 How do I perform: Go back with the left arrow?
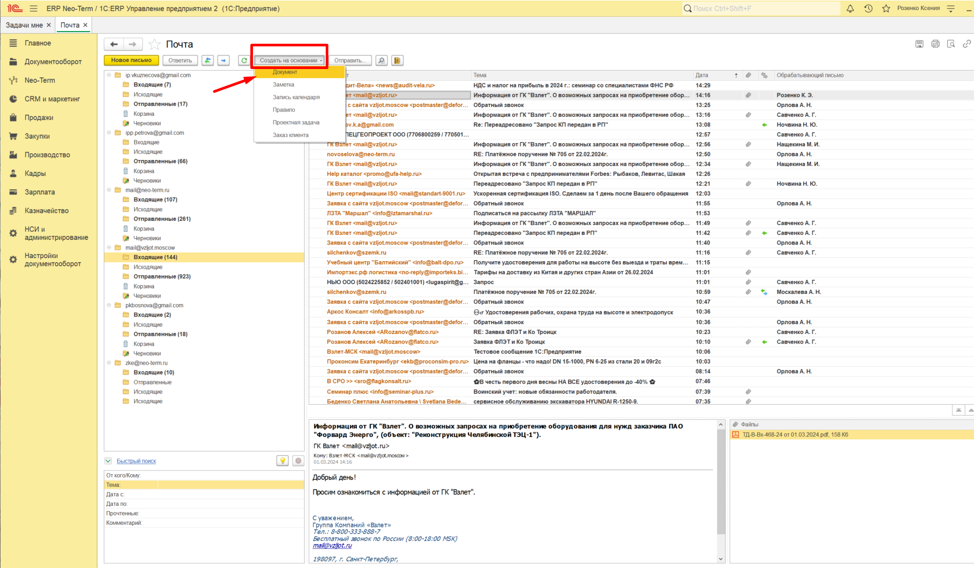point(114,44)
